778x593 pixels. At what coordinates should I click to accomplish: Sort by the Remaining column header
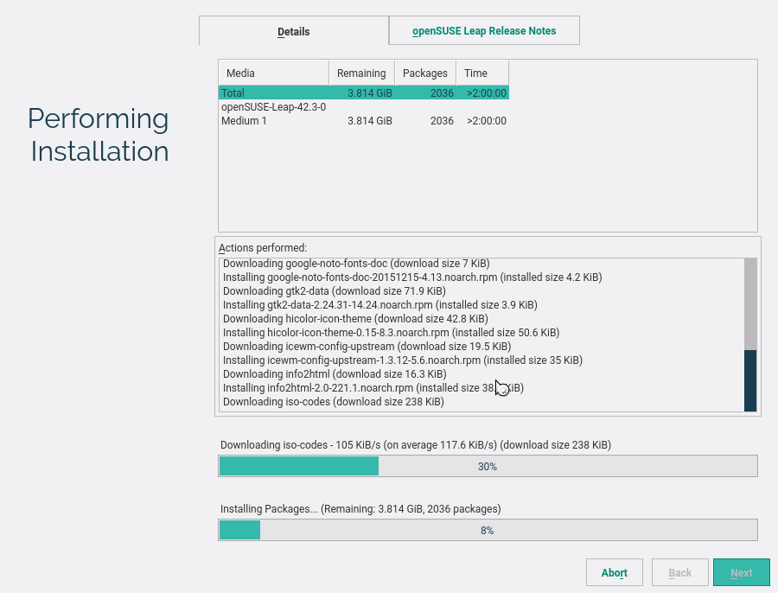pos(361,73)
